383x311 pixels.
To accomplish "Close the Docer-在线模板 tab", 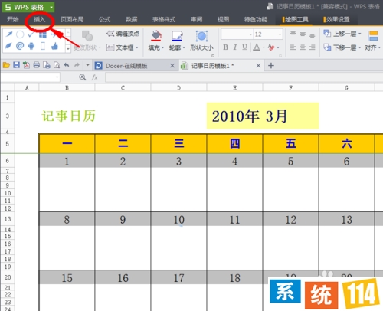I will (172, 66).
